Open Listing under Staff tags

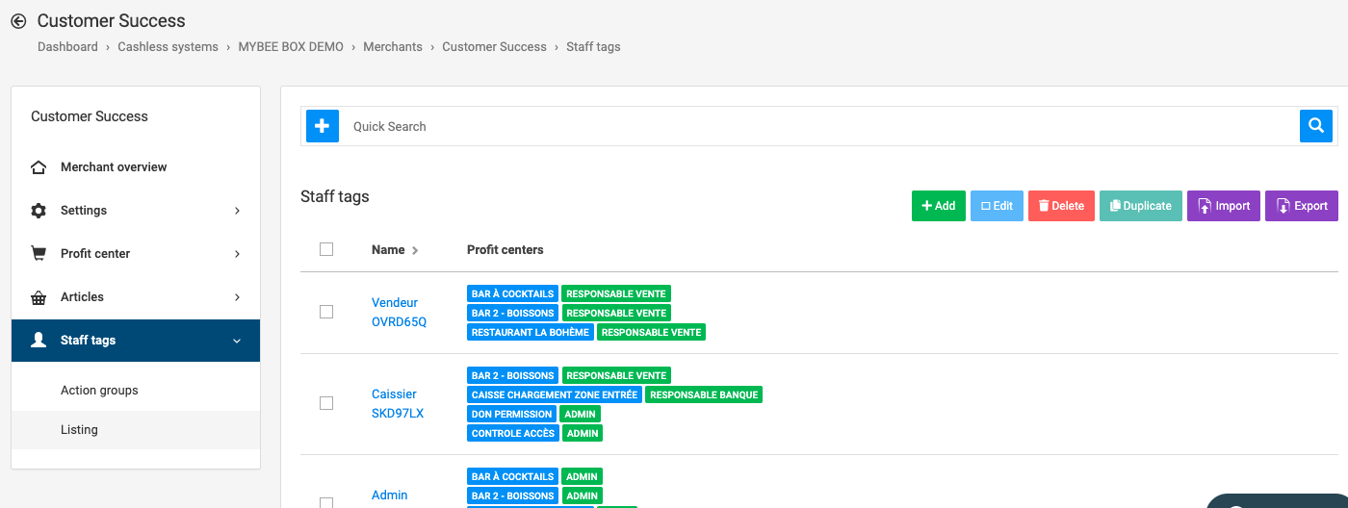[x=136, y=430]
